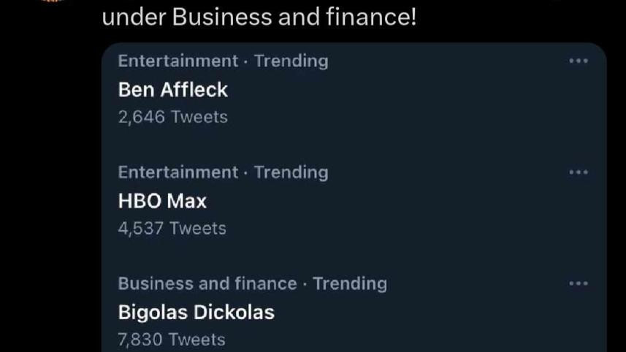Click Trending label above Ben Affleck
626x352 pixels.
291,61
